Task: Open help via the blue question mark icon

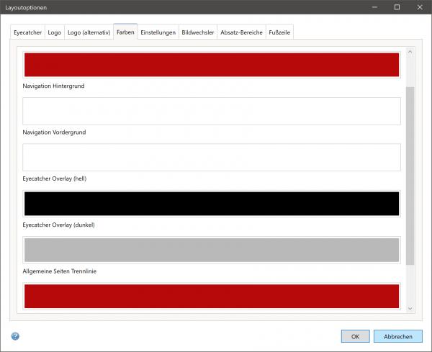Action: click(15, 336)
